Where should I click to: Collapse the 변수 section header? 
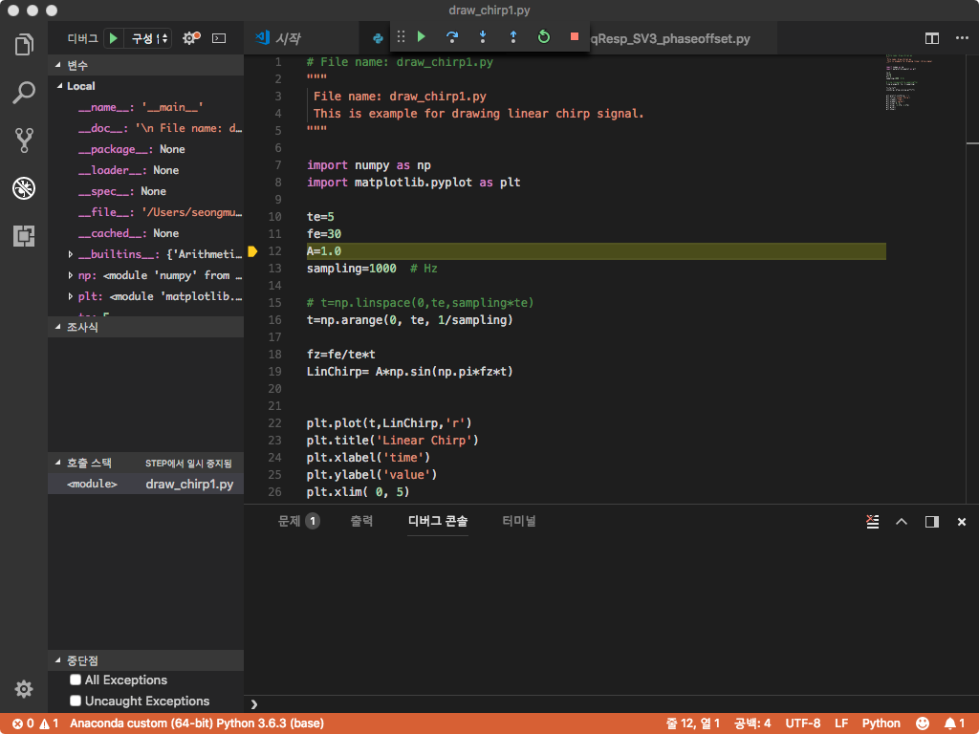point(76,65)
